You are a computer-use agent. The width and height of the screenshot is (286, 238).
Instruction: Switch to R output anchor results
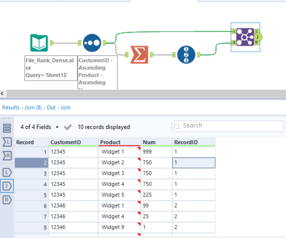point(7,200)
